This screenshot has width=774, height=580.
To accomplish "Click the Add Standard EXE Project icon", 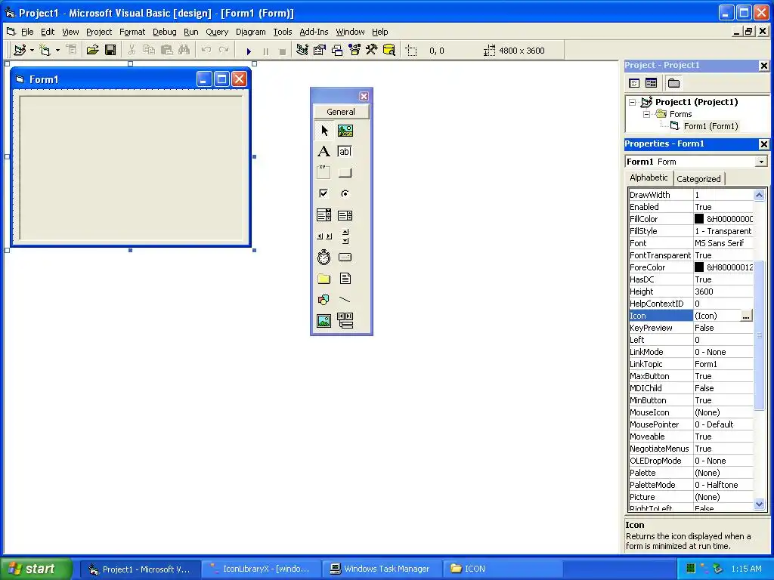I will [x=20, y=50].
